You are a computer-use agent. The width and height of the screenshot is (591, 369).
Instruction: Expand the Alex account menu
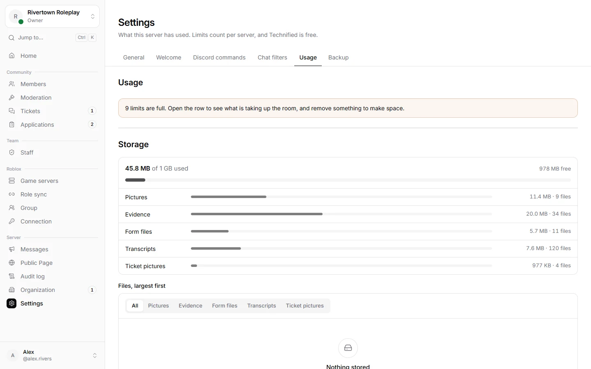(52, 355)
